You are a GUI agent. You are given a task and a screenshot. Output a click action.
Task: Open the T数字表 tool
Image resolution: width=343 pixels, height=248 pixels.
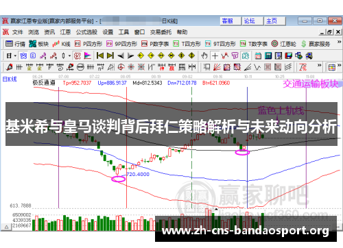point(254,44)
